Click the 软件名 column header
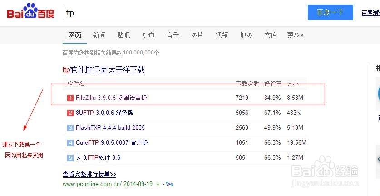380x196 pixels. click(x=76, y=83)
